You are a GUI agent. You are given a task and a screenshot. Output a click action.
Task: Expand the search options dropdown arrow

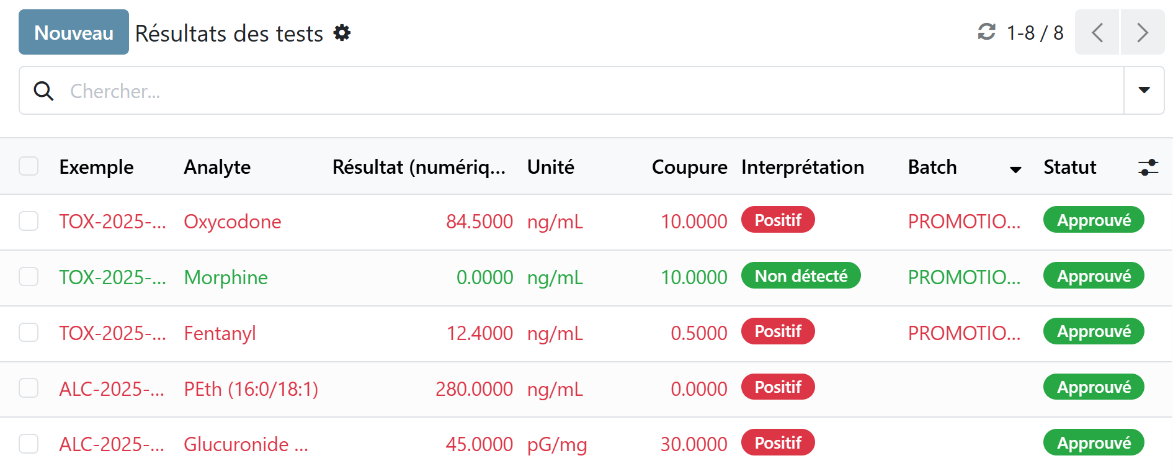tap(1144, 91)
